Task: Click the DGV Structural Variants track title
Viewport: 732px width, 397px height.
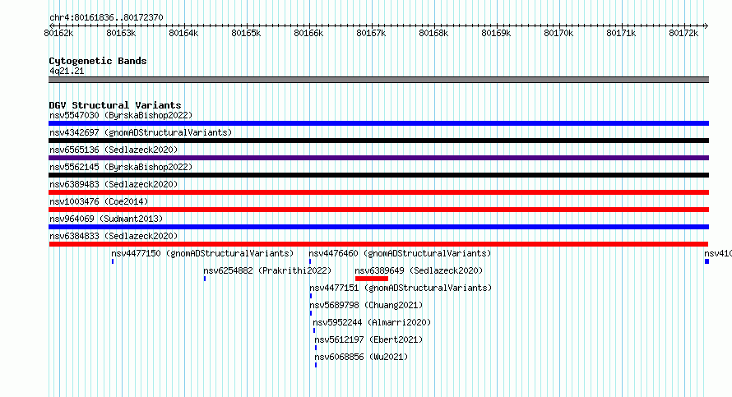Action: pyautogui.click(x=115, y=105)
